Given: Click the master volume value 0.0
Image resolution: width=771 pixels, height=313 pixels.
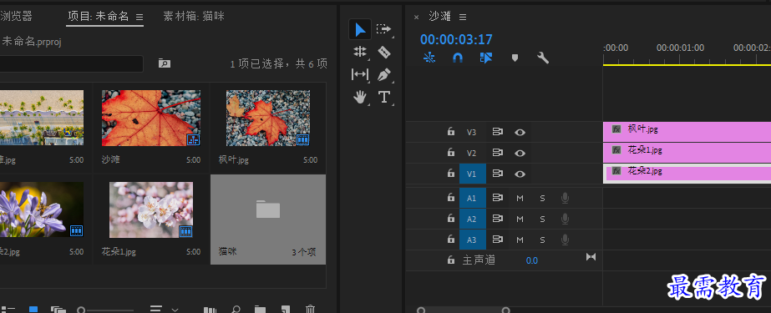Looking at the screenshot, I should 532,260.
